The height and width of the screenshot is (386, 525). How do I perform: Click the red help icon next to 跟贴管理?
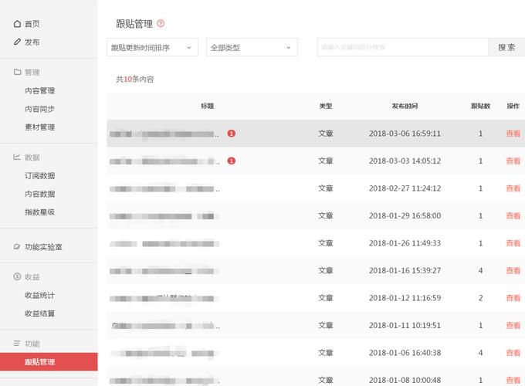click(161, 23)
